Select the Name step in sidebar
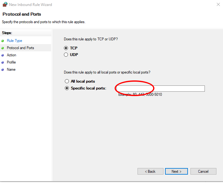Image resolution: width=223 pixels, height=184 pixels. [11, 69]
